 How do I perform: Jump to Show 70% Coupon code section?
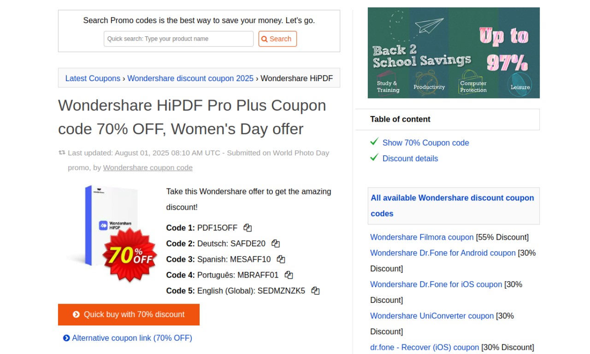tap(425, 143)
